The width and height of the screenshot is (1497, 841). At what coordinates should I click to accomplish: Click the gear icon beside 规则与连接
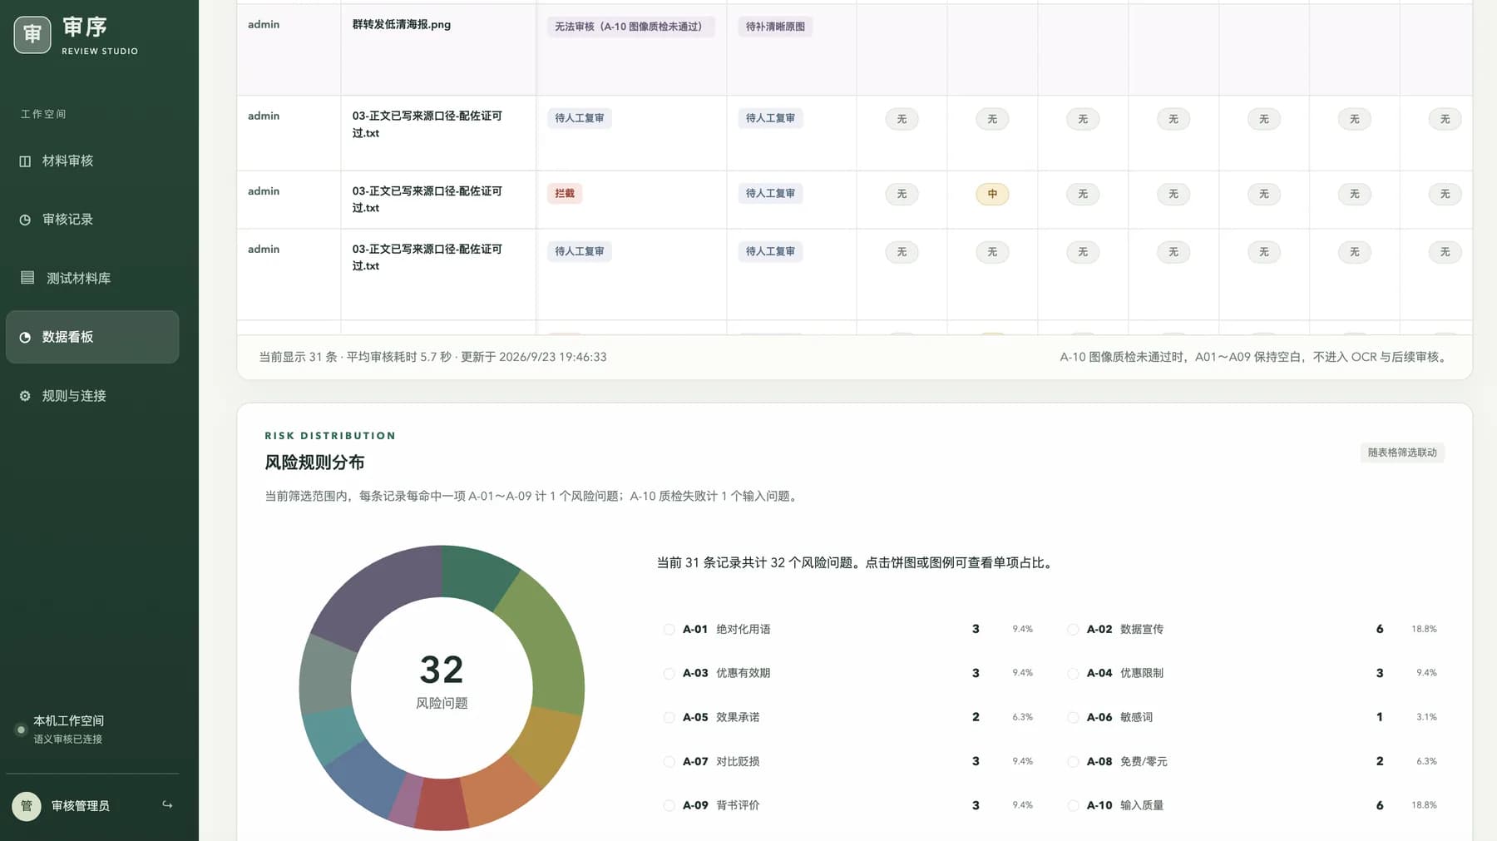(x=25, y=396)
